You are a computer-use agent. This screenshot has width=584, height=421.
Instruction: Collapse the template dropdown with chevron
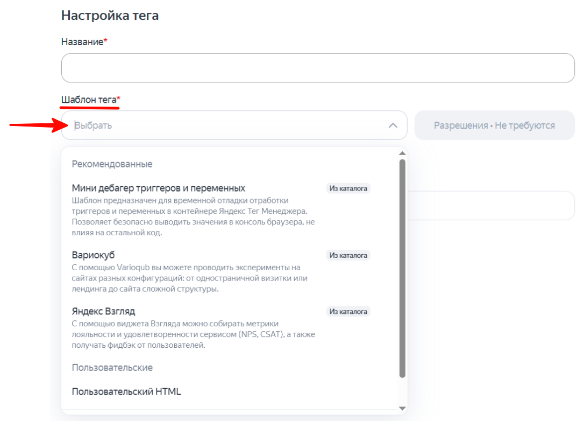tap(393, 125)
